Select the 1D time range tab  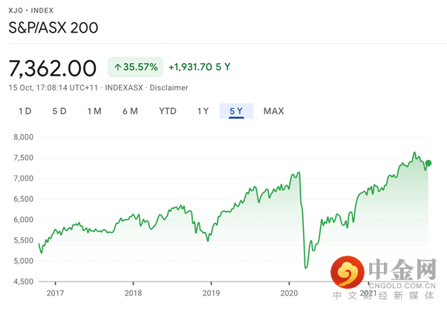pyautogui.click(x=25, y=111)
